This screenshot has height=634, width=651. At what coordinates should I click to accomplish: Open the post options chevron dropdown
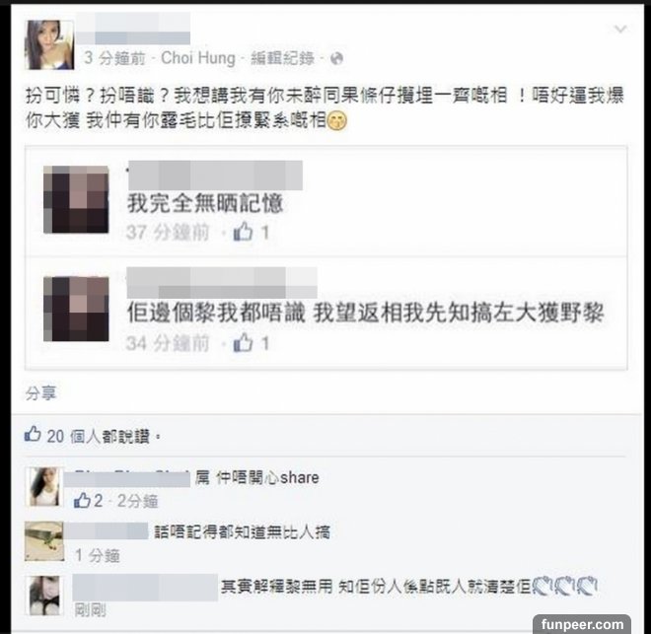(620, 29)
